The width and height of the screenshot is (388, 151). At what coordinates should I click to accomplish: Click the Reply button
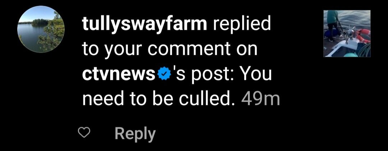135,134
